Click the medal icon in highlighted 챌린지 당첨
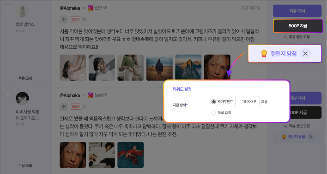327x174 pixels. point(264,54)
